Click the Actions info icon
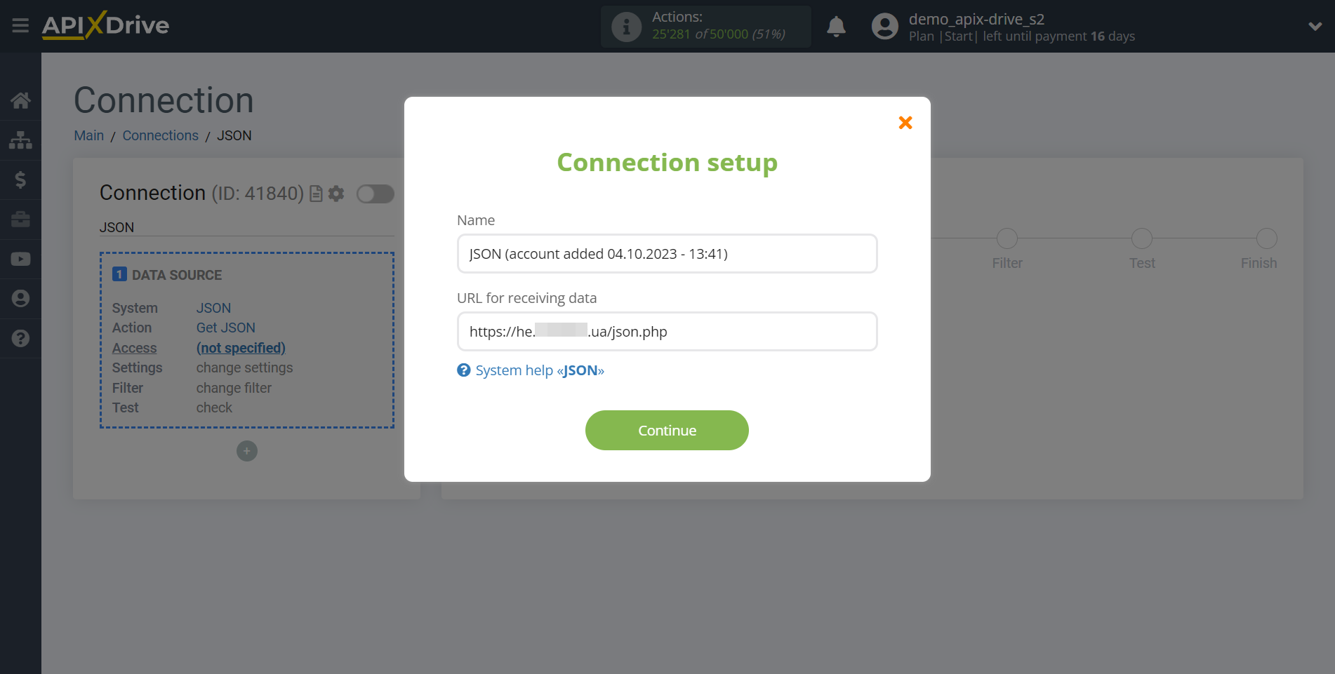This screenshot has height=674, width=1335. click(x=626, y=27)
